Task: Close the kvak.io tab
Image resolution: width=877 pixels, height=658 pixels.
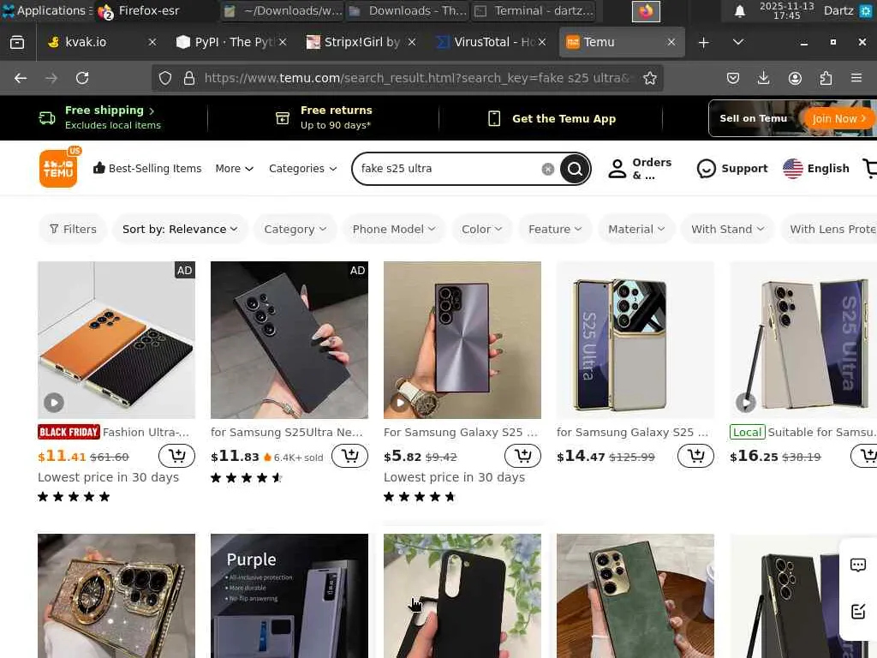Action: point(152,43)
